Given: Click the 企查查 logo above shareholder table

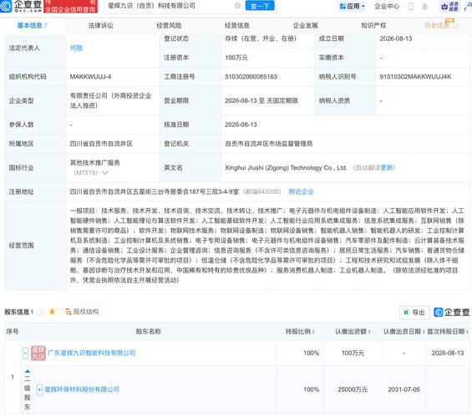Looking at the screenshot, I should click(451, 313).
